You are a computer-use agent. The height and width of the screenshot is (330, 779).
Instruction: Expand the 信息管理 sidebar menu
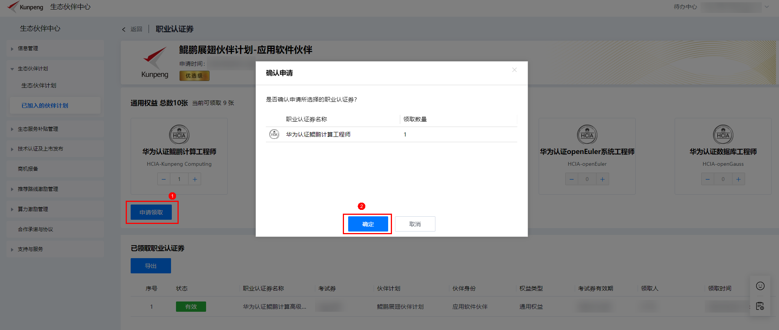[55, 48]
